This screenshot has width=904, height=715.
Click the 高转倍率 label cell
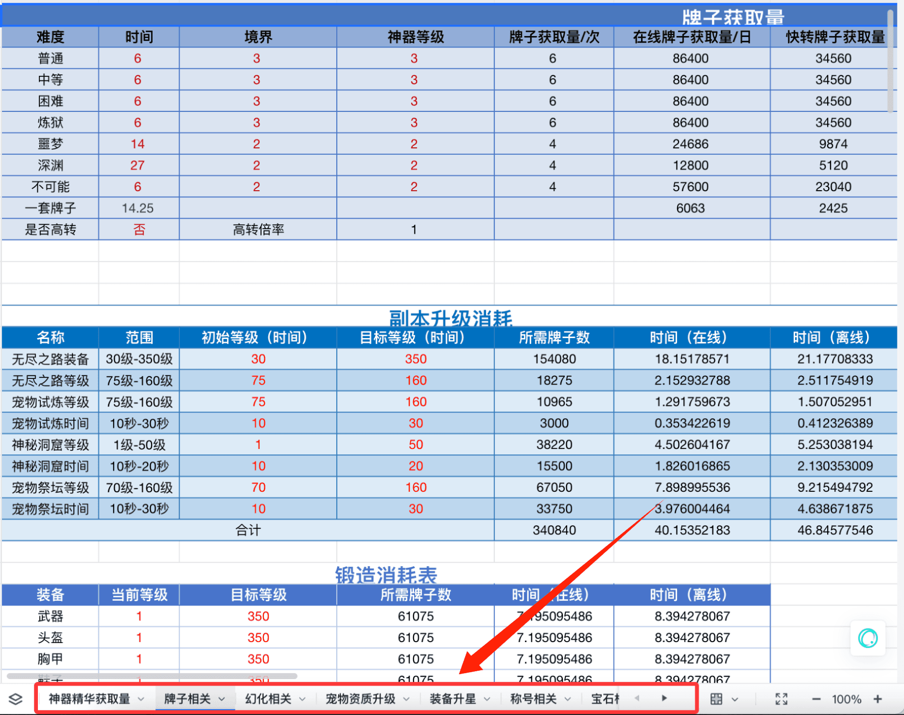click(258, 230)
